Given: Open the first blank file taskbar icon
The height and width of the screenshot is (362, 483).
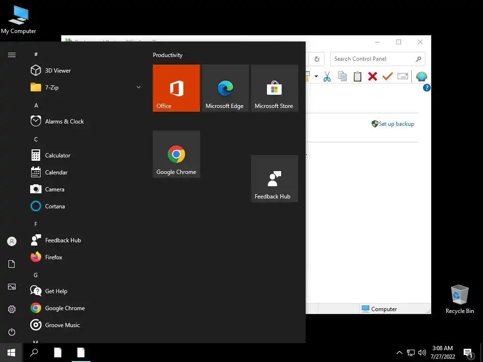Looking at the screenshot, I should click(58, 353).
